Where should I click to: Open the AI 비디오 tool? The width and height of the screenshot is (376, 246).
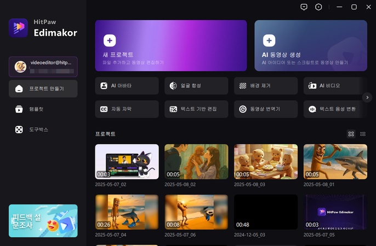(x=335, y=86)
